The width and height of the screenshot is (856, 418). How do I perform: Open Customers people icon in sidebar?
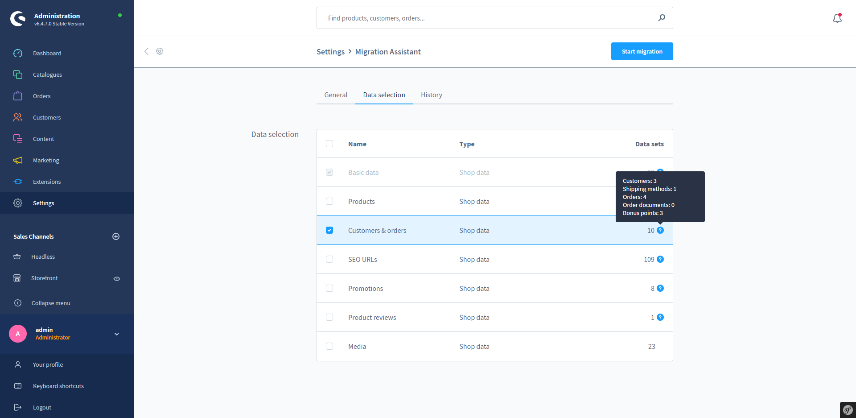(x=18, y=117)
